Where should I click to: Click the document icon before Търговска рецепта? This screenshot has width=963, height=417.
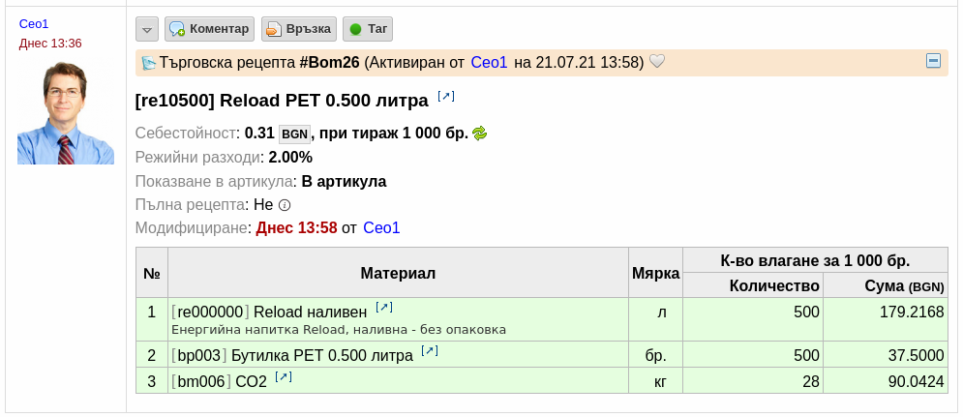coord(149,63)
